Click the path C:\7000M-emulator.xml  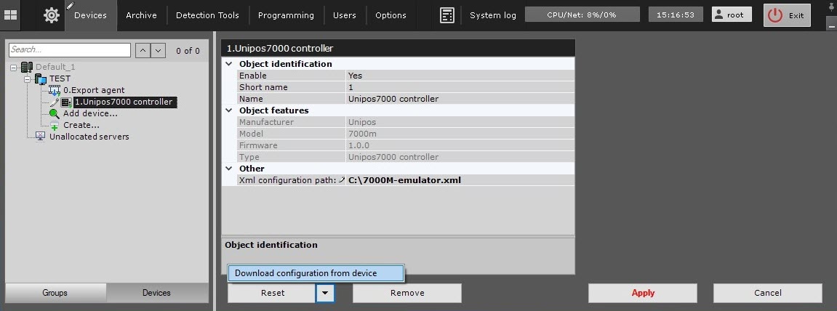coord(404,180)
